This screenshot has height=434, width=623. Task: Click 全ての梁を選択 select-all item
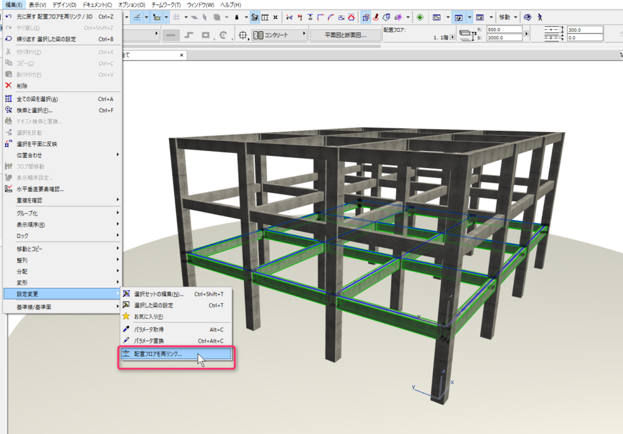37,99
